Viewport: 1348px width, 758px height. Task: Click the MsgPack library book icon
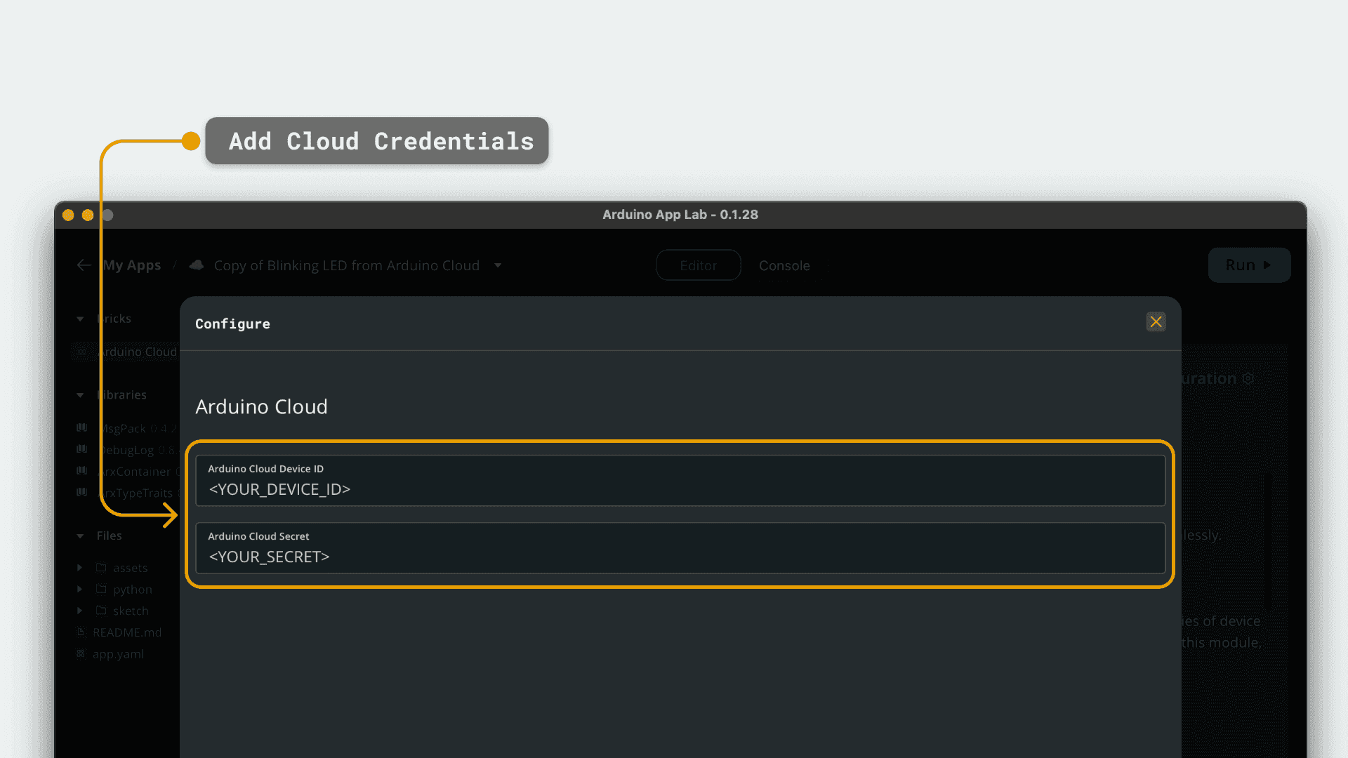(81, 428)
